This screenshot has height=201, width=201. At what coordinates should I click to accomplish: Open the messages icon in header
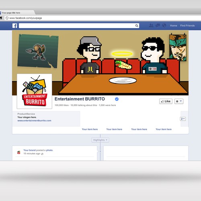click(158, 25)
